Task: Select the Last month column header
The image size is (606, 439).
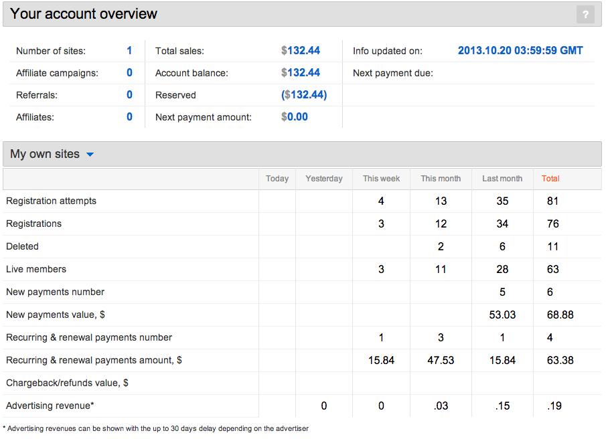Action: pyautogui.click(x=502, y=179)
